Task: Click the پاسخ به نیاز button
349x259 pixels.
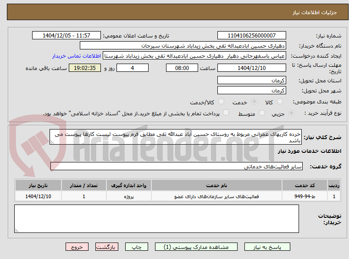Action: 267,247
